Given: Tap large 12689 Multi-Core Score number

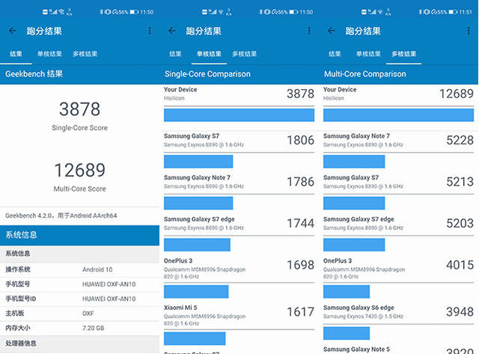Looking at the screenshot, I should point(80,170).
